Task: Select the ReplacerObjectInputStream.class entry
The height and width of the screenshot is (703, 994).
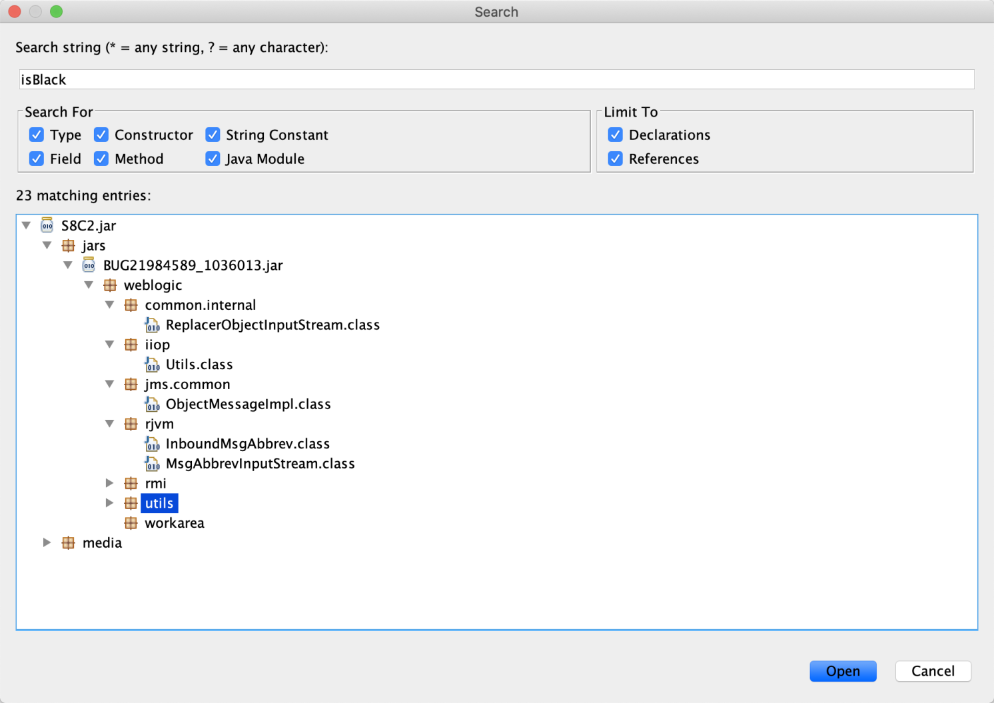Action: point(272,325)
